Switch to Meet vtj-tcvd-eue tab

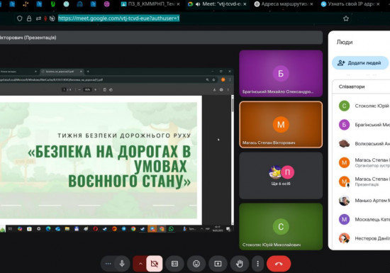(217, 4)
